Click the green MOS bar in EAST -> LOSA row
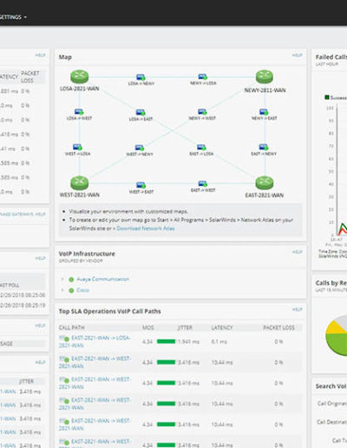Viewport: 347px width, 448px height. click(166, 341)
